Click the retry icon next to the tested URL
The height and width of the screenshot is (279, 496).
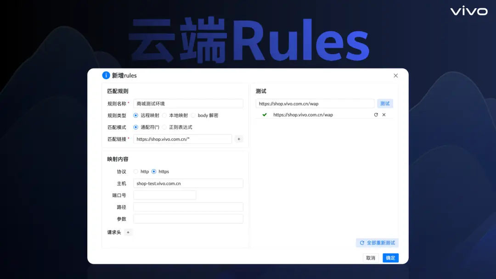tap(376, 114)
